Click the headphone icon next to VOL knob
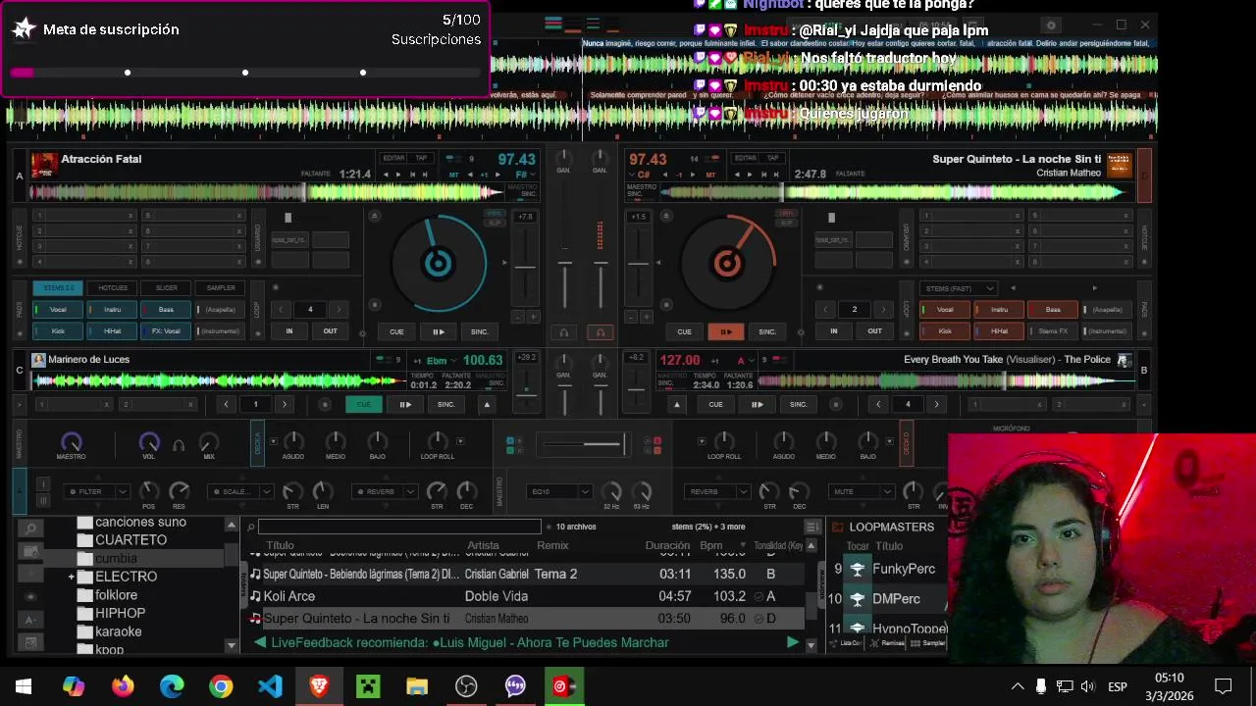The height and width of the screenshot is (706, 1256). (x=179, y=444)
